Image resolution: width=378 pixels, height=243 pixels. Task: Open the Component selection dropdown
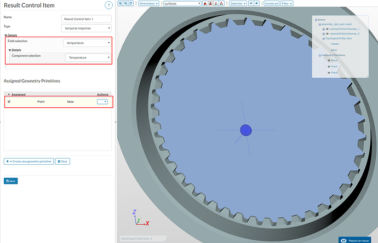tap(88, 57)
